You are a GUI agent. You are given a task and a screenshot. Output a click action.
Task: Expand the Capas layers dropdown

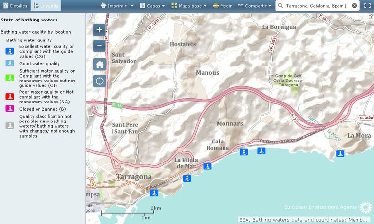[x=152, y=6]
